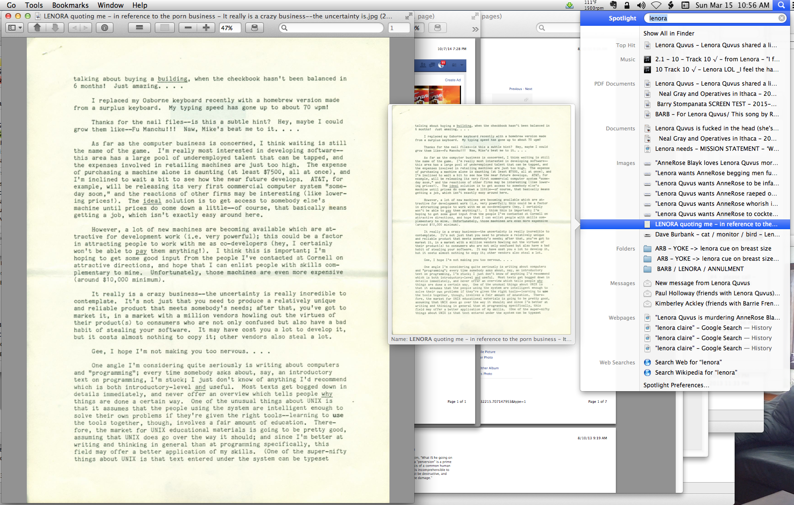Open the Bookmarks menu
Screen dimensions: 794x505
click(70, 5)
